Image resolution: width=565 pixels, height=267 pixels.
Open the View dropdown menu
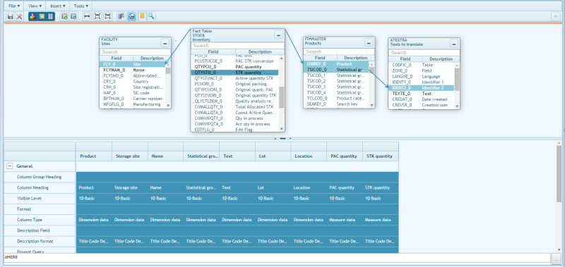pyautogui.click(x=35, y=6)
